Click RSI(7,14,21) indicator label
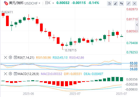This screenshot has height=97, width=139. pyautogui.click(x=26, y=58)
